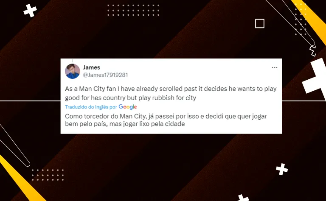Click the original English tweet text

click(171, 93)
